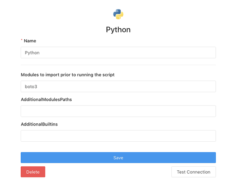
Task: Test Connection for the data source
Action: [x=194, y=172]
